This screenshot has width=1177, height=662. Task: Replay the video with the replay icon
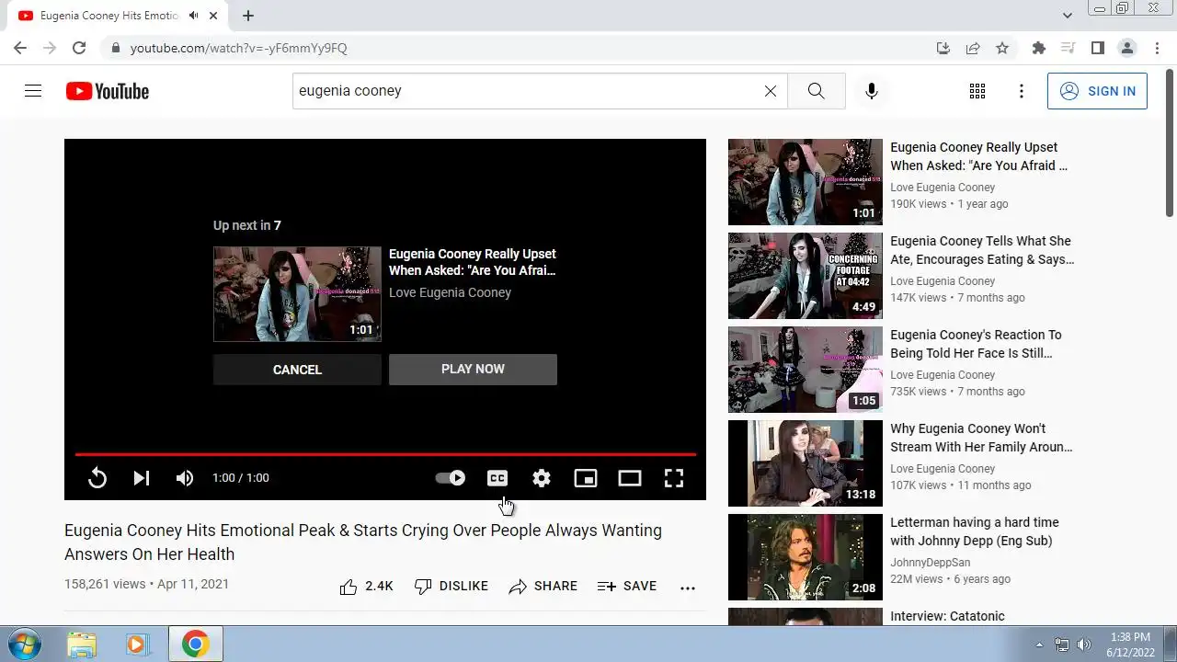[97, 478]
